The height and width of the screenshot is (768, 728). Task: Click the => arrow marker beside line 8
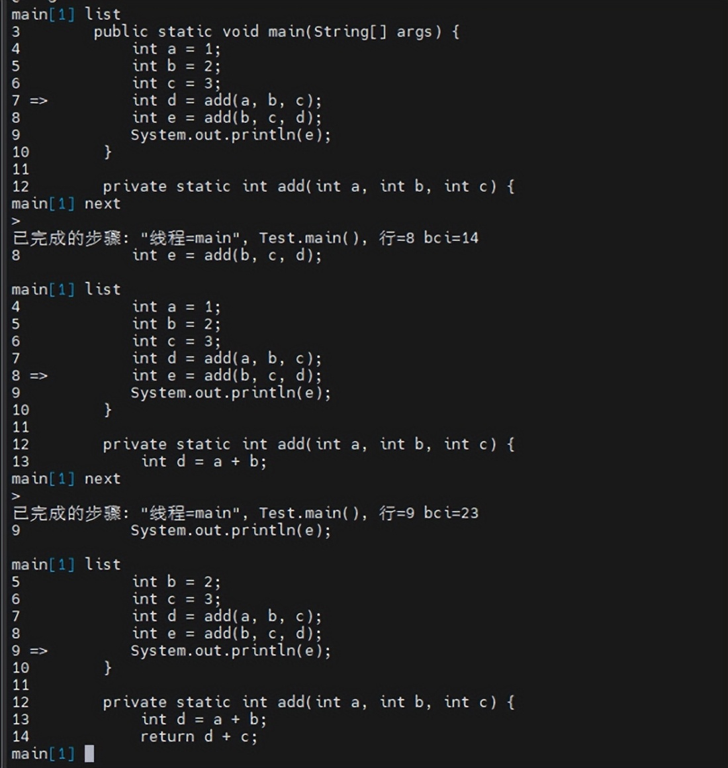(38, 376)
